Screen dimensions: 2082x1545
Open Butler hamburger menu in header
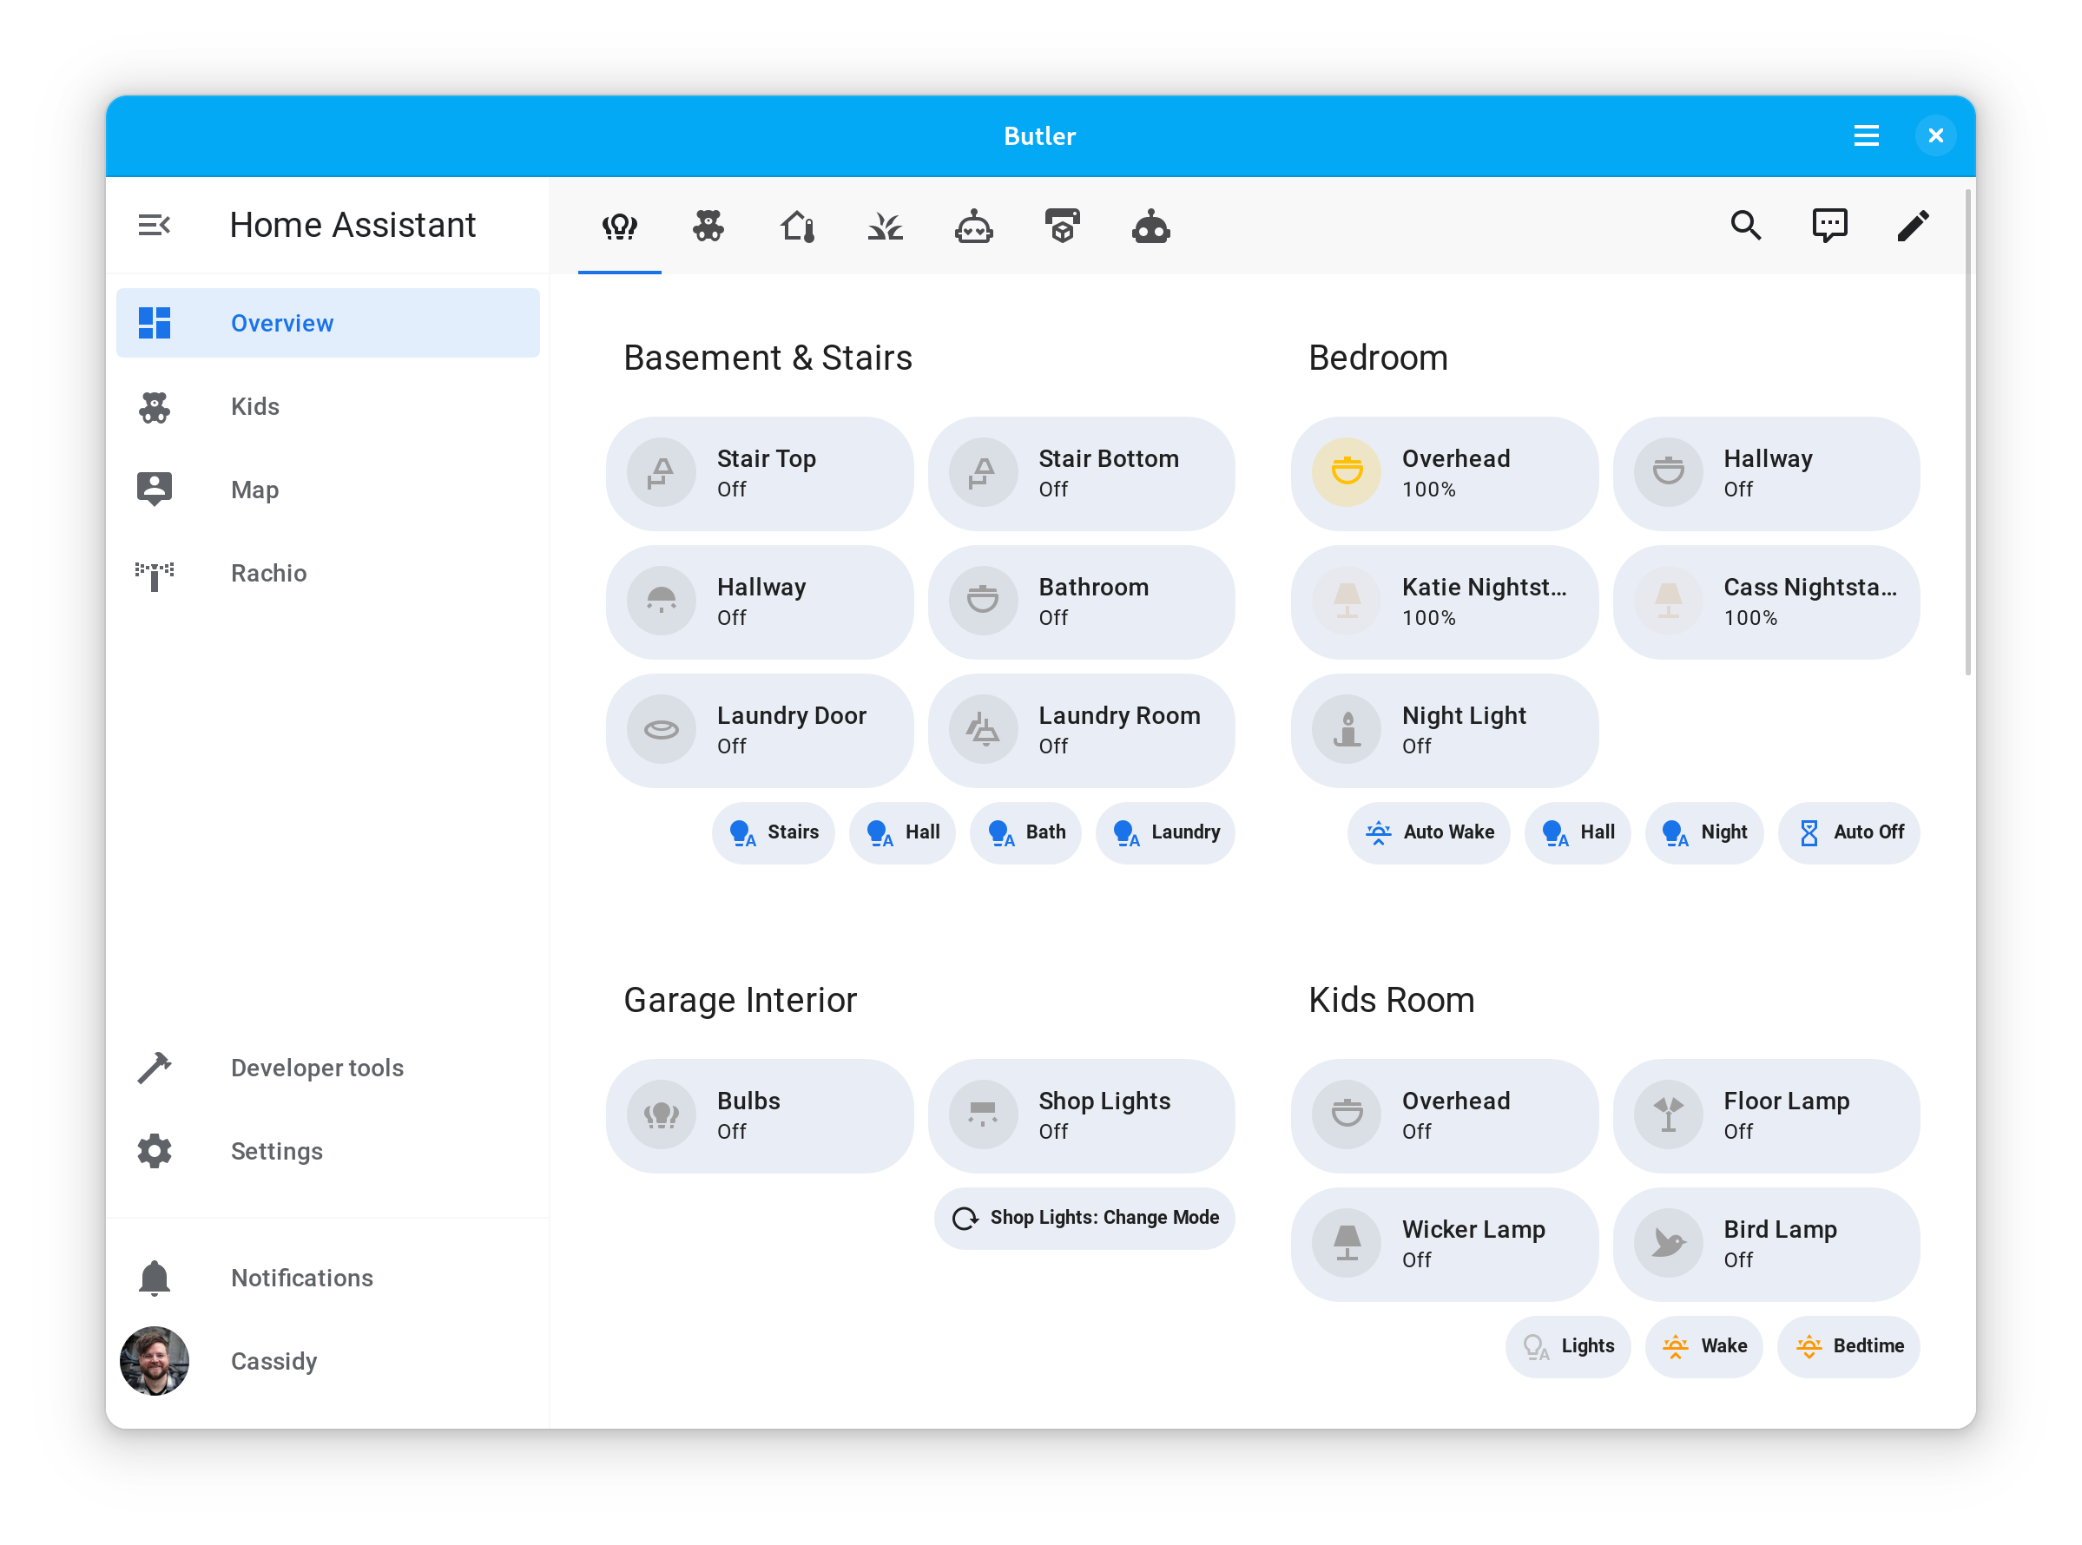click(x=1866, y=136)
